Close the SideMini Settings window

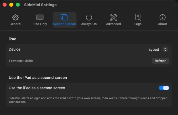coord(5,5)
